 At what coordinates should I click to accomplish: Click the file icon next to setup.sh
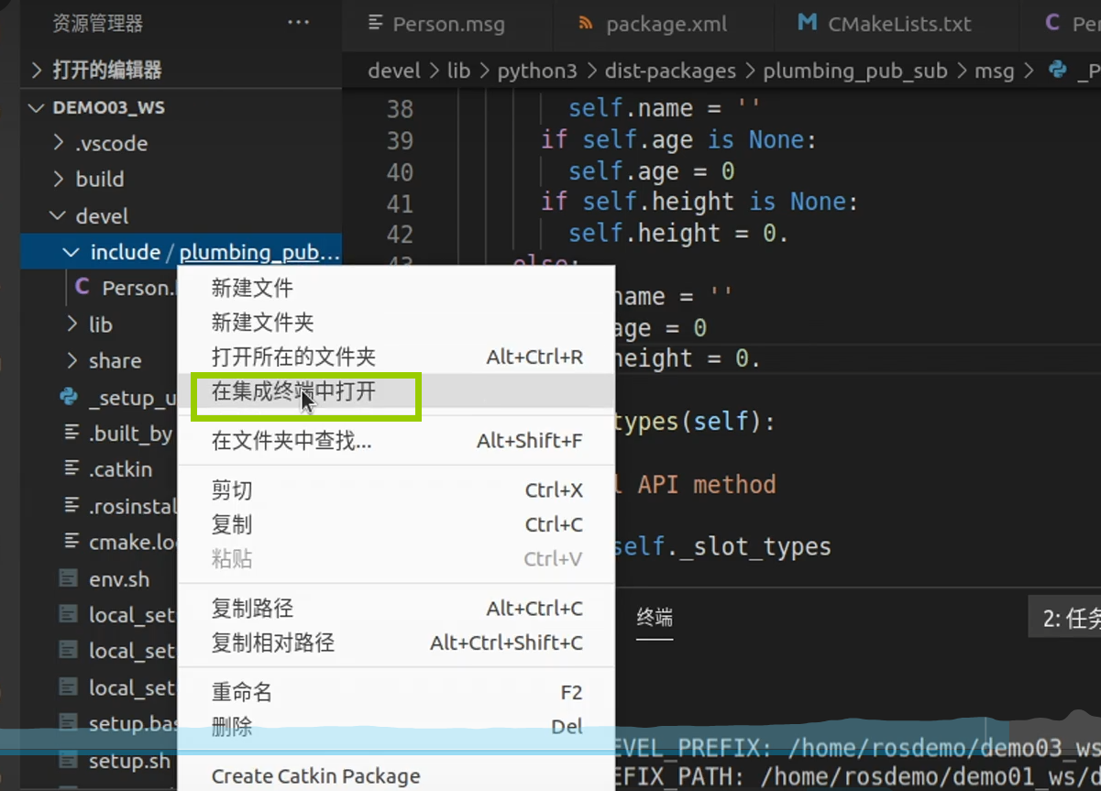68,761
